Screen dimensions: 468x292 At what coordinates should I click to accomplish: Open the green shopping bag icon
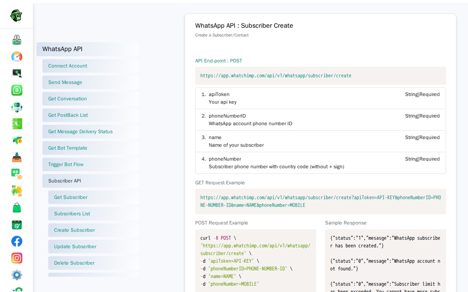(x=17, y=208)
